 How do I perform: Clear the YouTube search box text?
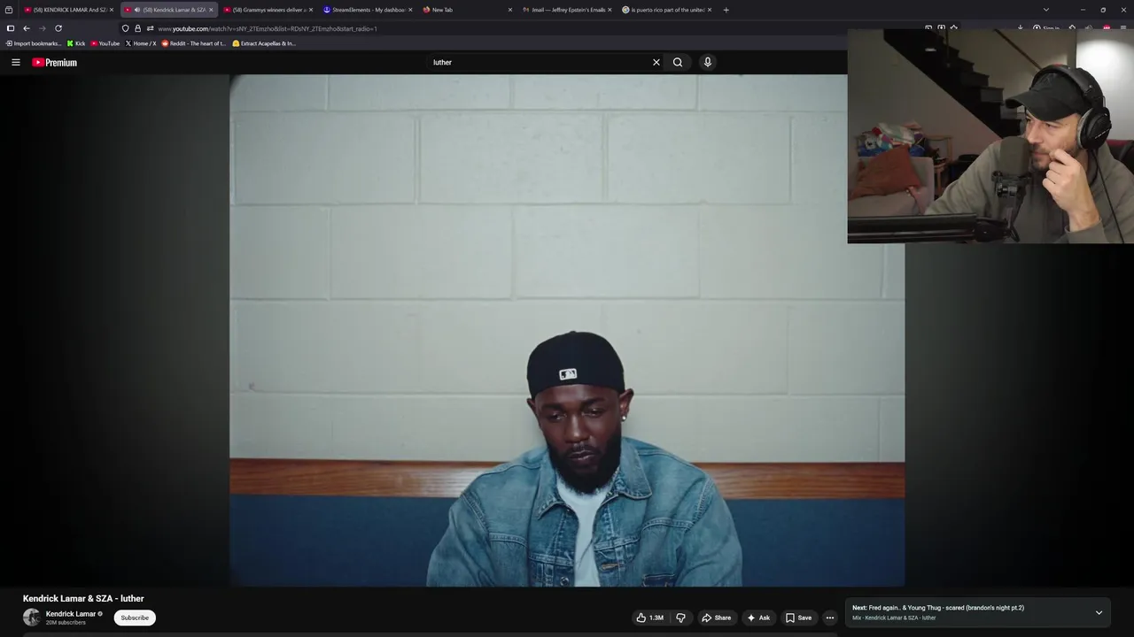(x=656, y=62)
